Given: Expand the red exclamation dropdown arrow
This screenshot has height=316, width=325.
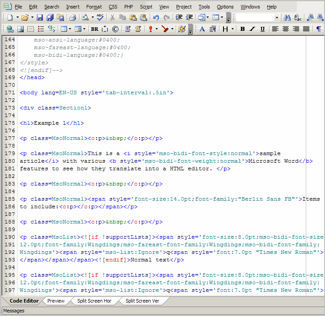Looking at the screenshot, I should tap(157, 29).
